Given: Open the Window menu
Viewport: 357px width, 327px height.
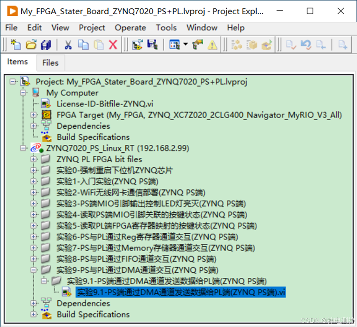Looking at the screenshot, I should click(x=202, y=28).
